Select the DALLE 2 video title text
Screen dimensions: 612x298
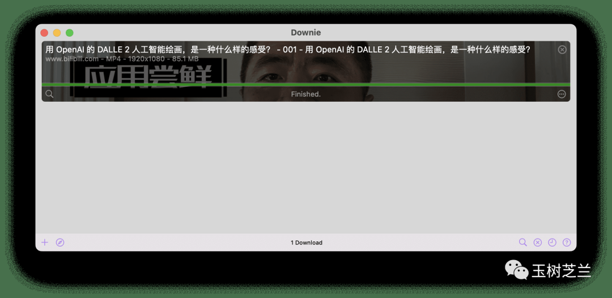coord(288,49)
